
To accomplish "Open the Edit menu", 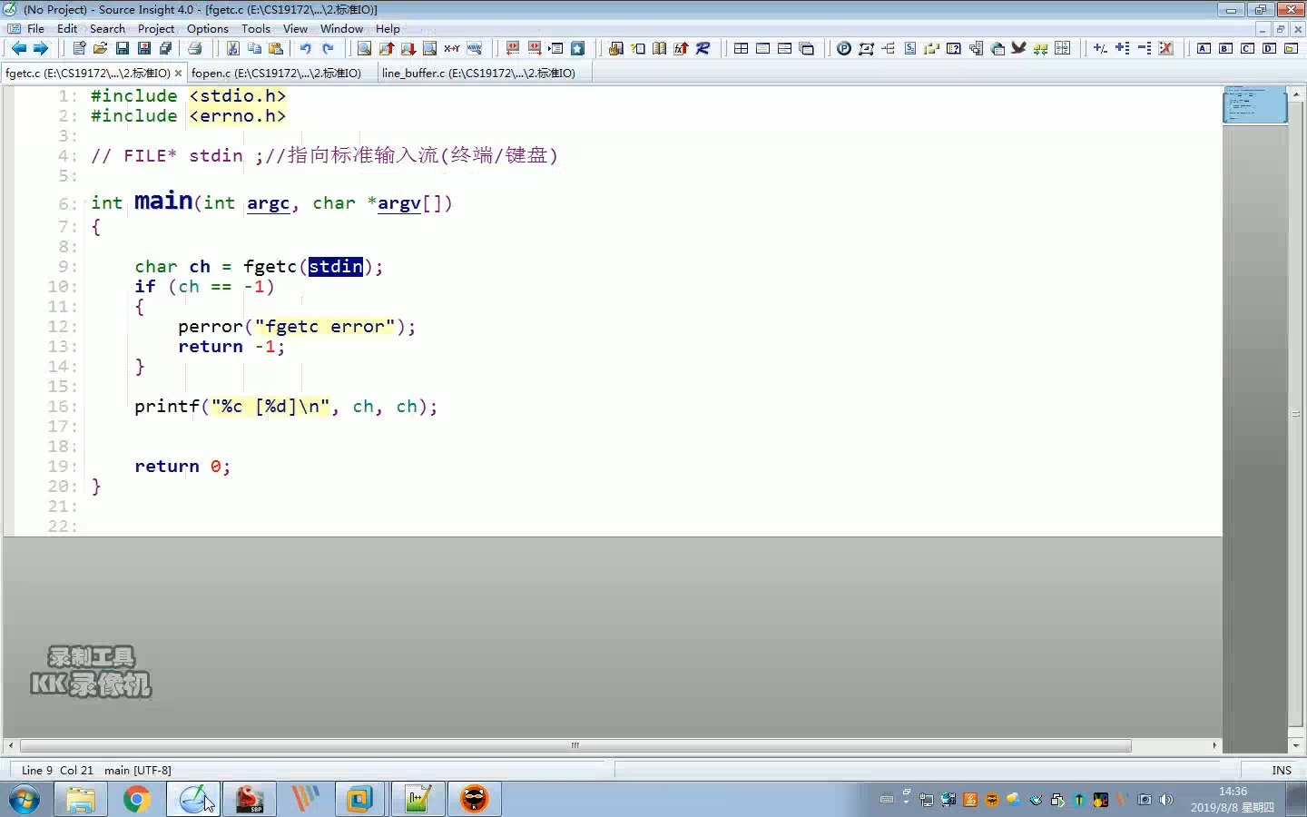I will click(x=67, y=29).
